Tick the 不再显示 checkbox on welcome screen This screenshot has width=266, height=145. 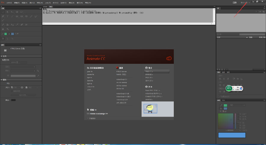[x=88, y=118]
